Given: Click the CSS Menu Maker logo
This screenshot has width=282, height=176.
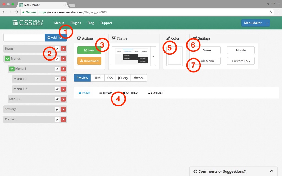Looking at the screenshot, I should (x=28, y=23).
